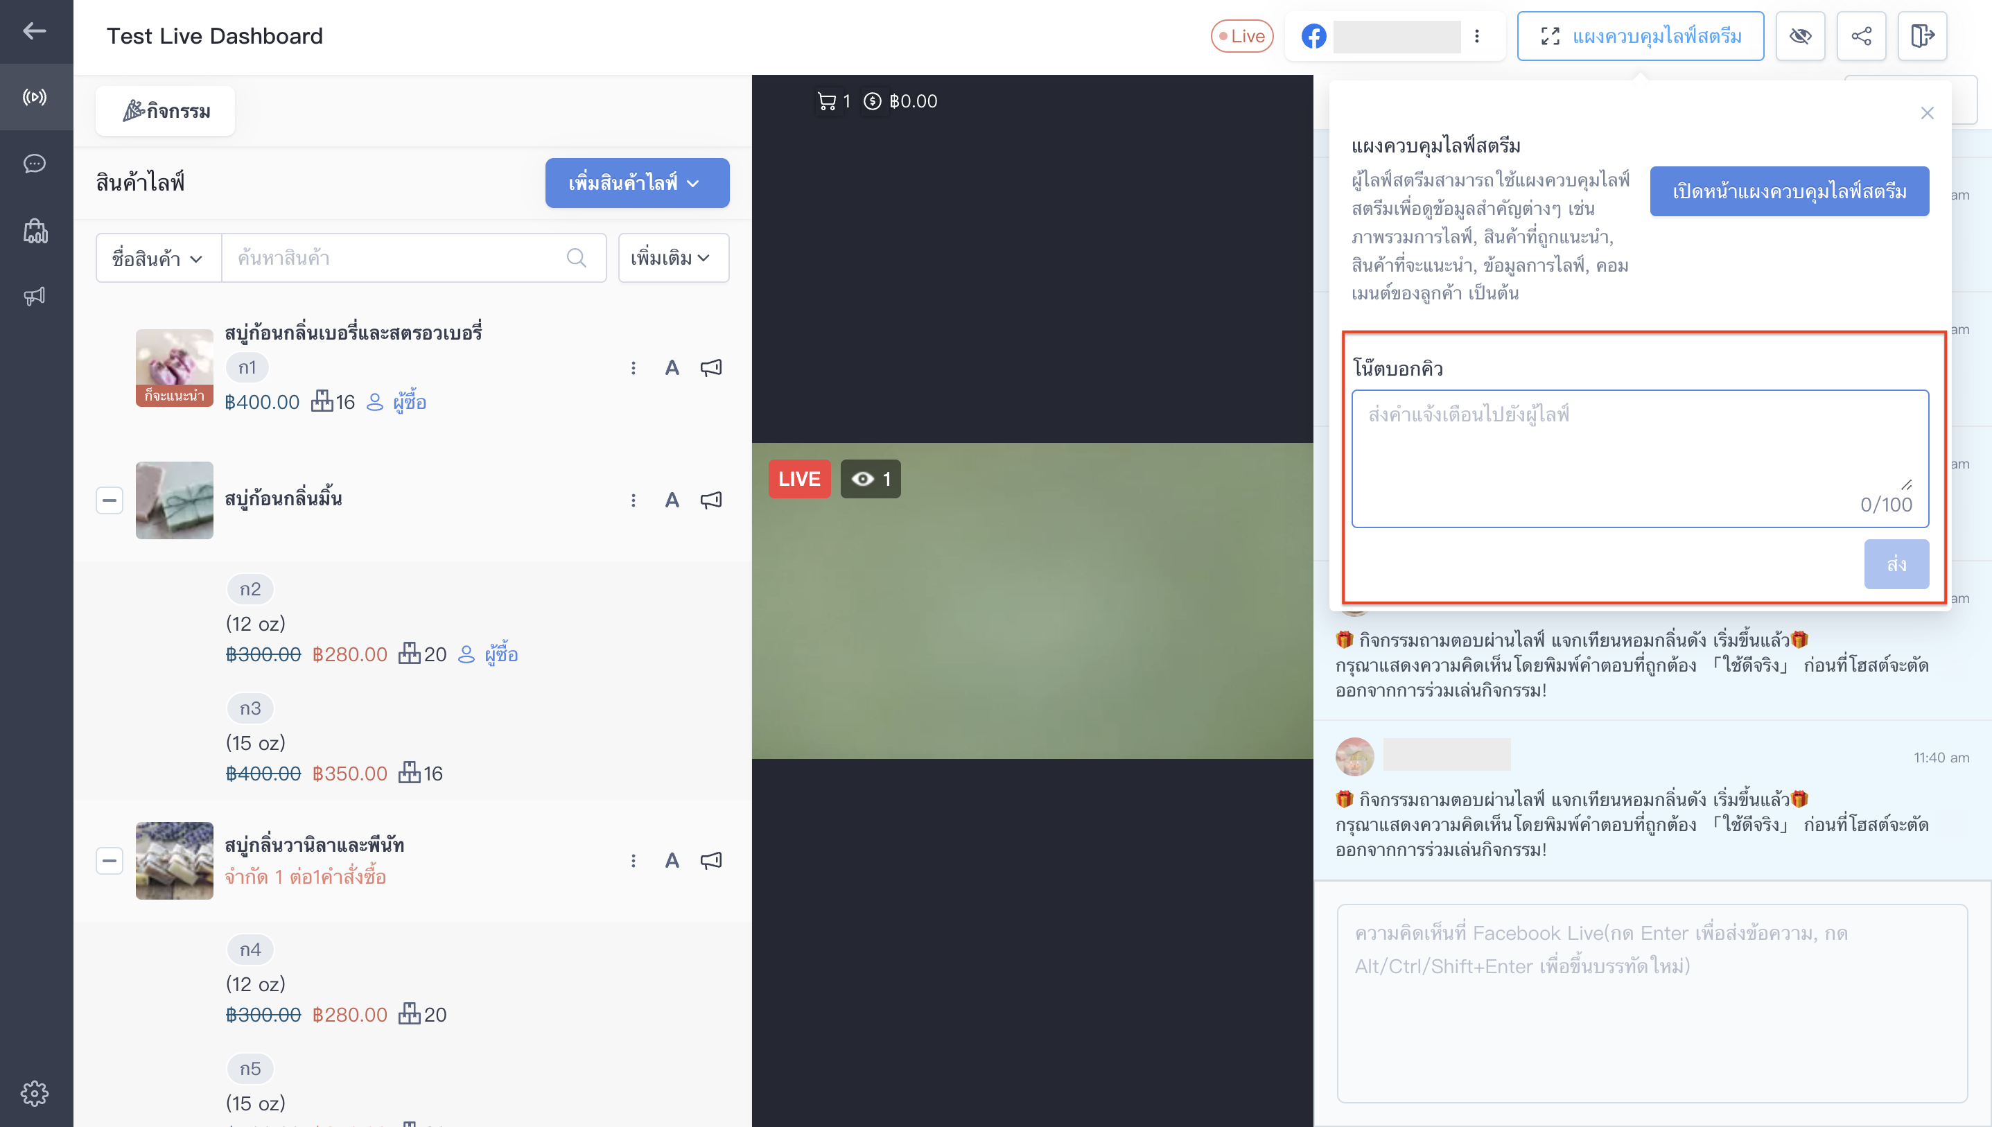Go back using the left arrow icon
Screen dimensions: 1992x1127
click(x=35, y=31)
